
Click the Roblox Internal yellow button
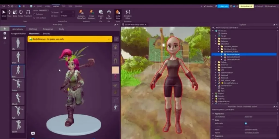pyautogui.click(x=246, y=6)
